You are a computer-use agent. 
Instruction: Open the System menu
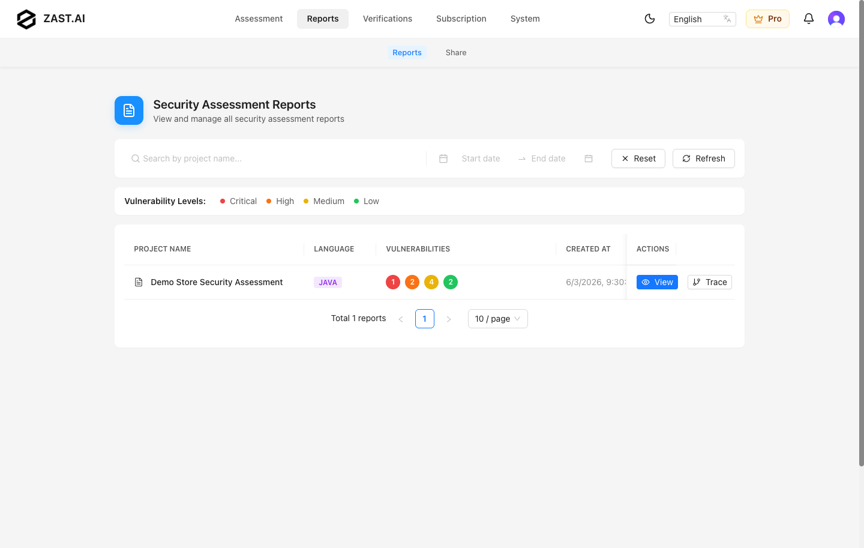coord(525,19)
